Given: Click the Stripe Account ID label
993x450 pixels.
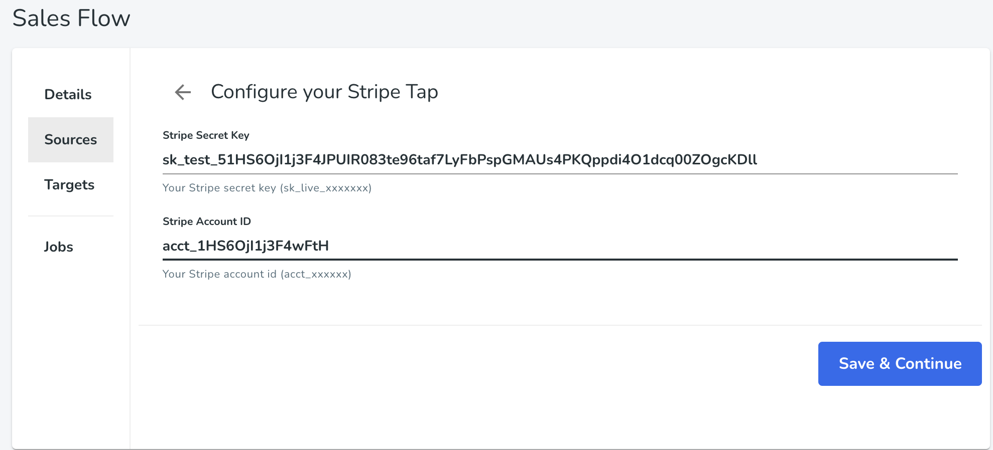Looking at the screenshot, I should 207,221.
